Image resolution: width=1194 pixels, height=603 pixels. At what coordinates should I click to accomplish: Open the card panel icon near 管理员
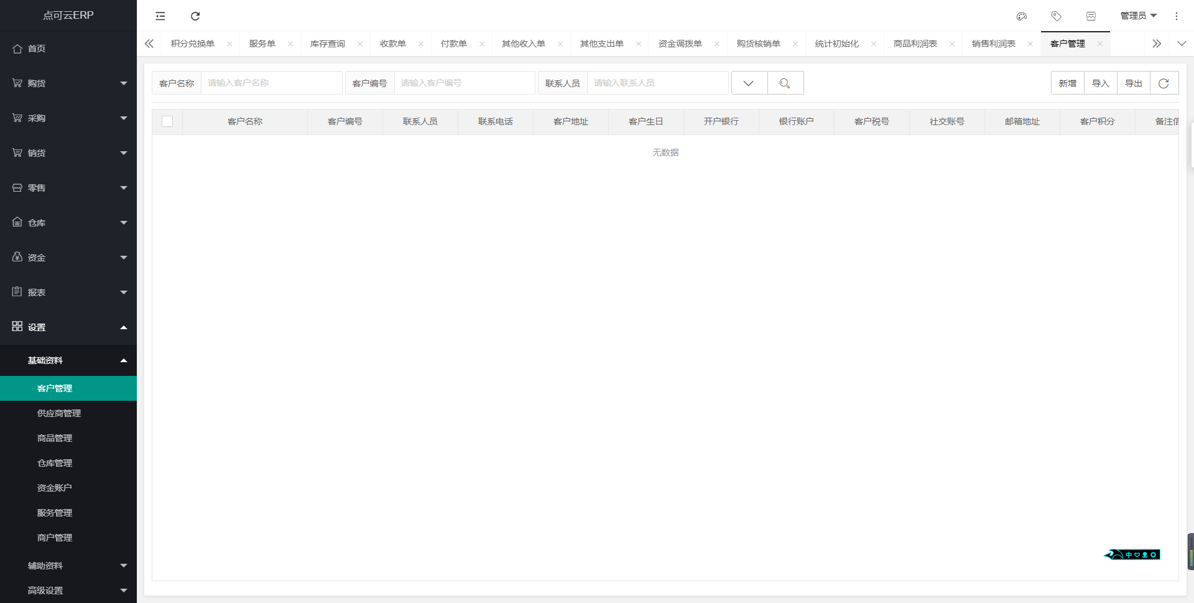coord(1091,16)
